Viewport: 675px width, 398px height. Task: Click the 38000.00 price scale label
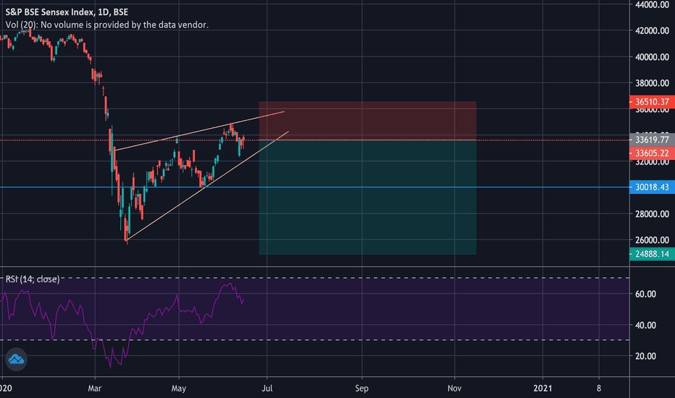pyautogui.click(x=652, y=83)
